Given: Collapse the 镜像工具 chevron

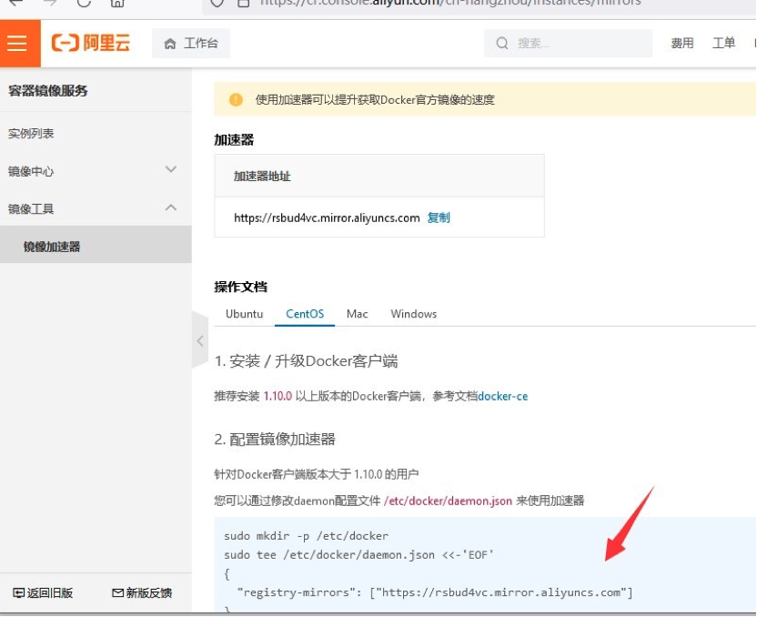Looking at the screenshot, I should pyautogui.click(x=171, y=207).
